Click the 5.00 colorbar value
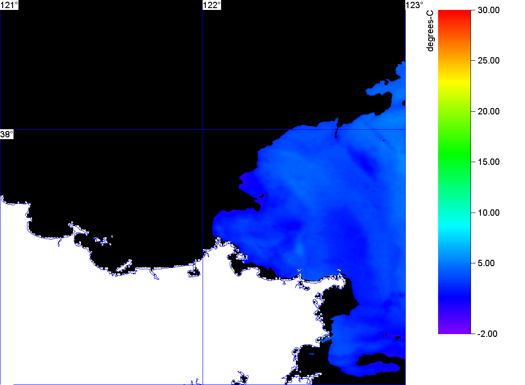This screenshot has height=385, width=525. point(486,263)
